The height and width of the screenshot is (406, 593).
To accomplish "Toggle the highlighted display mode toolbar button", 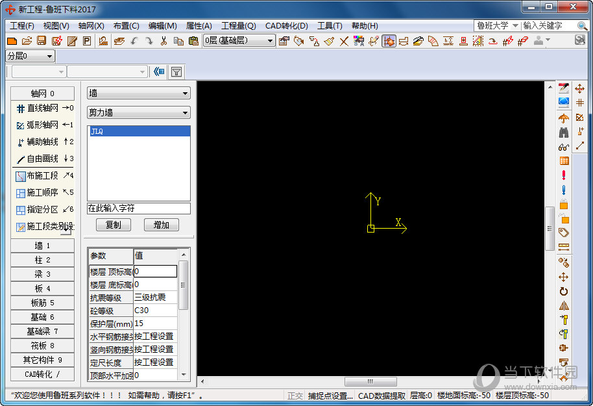I will coord(389,41).
